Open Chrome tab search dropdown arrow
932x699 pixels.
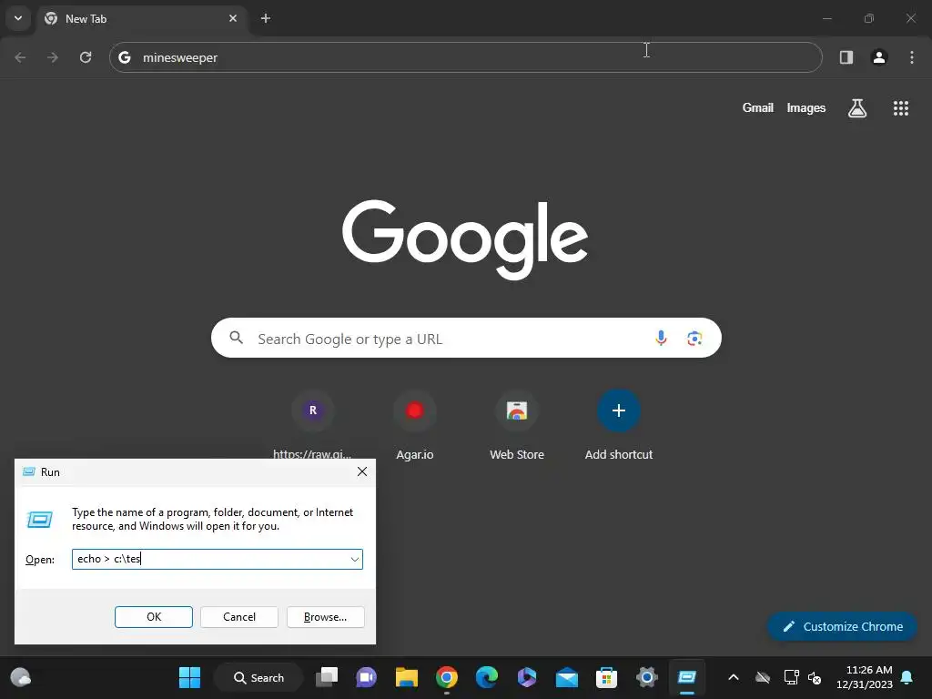(x=18, y=18)
